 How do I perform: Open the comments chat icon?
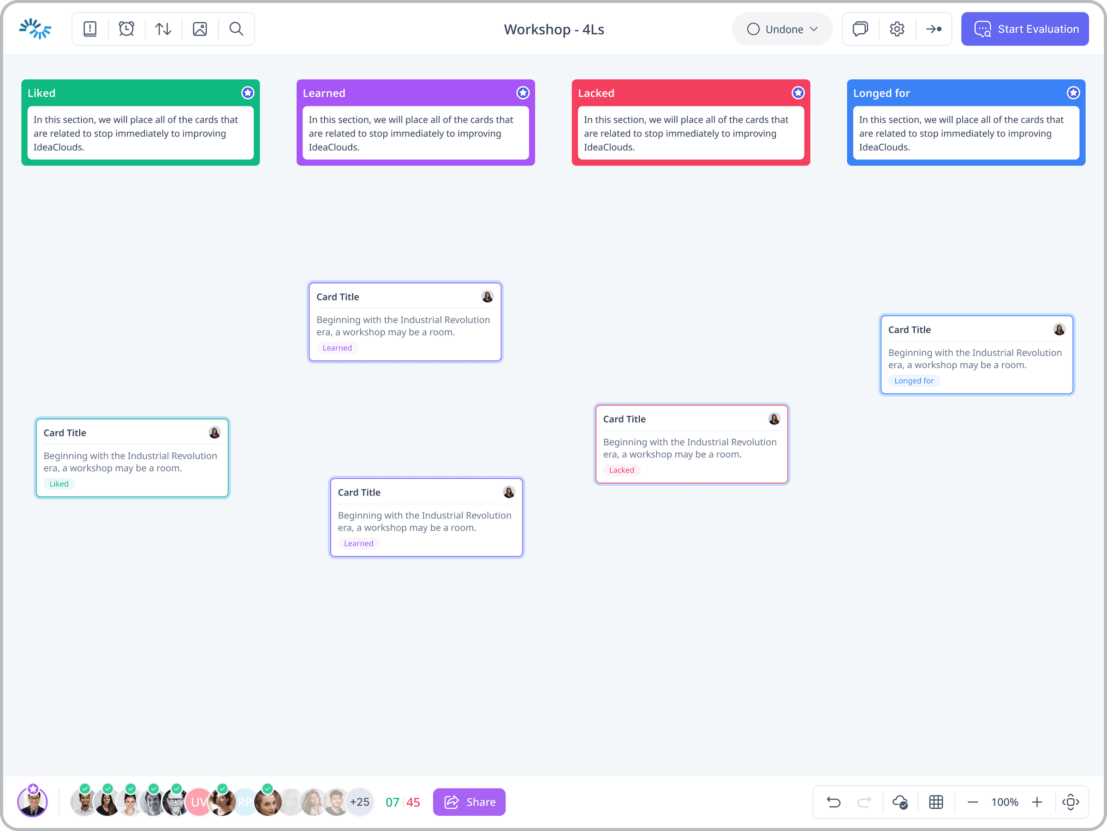[x=860, y=29]
